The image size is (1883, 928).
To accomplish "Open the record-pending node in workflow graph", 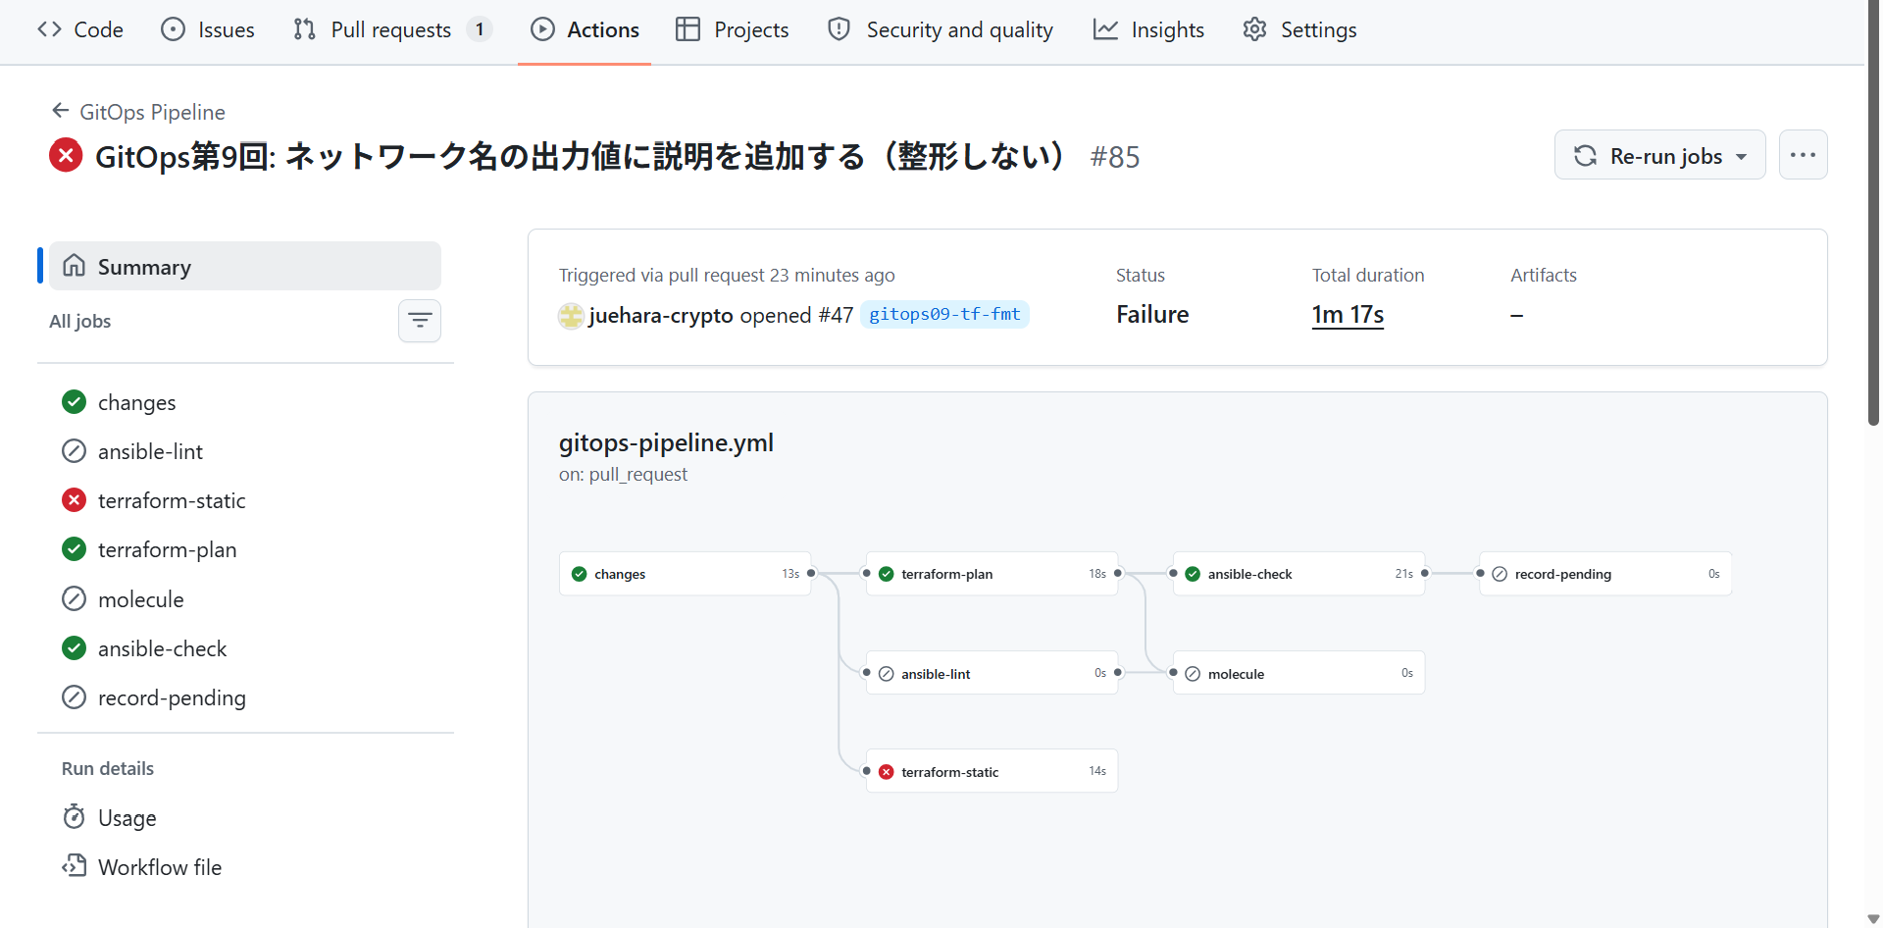I will pos(1605,574).
